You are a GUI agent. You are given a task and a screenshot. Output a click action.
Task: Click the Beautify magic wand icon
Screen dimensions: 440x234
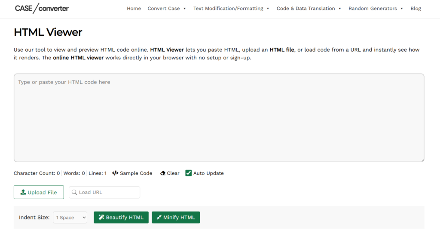point(101,217)
